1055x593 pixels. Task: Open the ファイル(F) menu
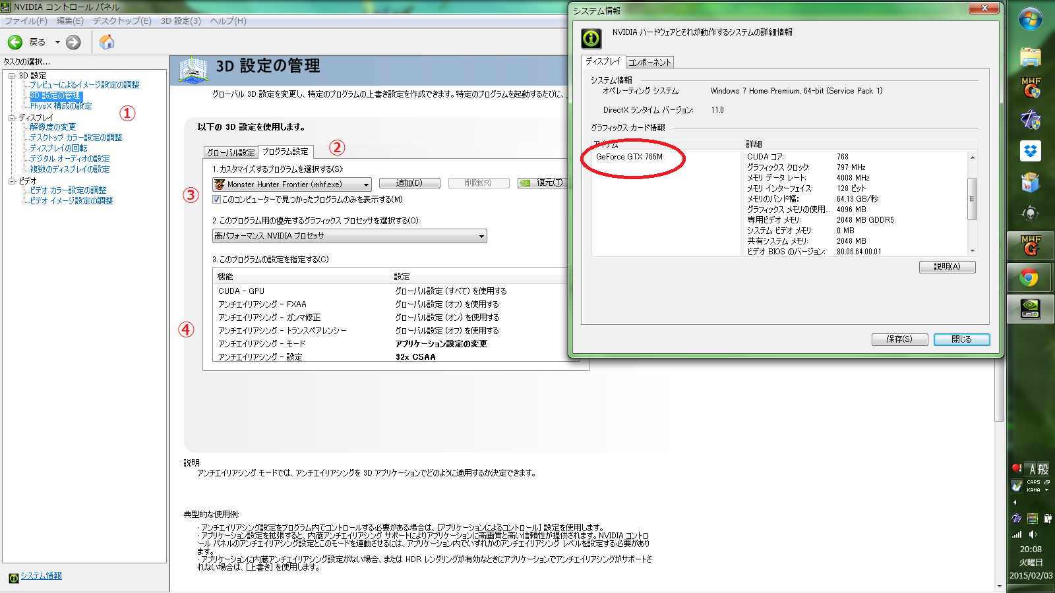pyautogui.click(x=26, y=21)
